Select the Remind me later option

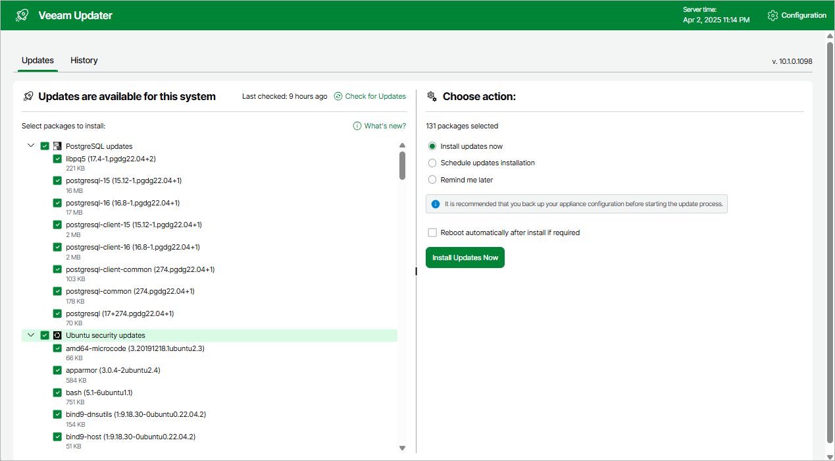[x=432, y=180]
